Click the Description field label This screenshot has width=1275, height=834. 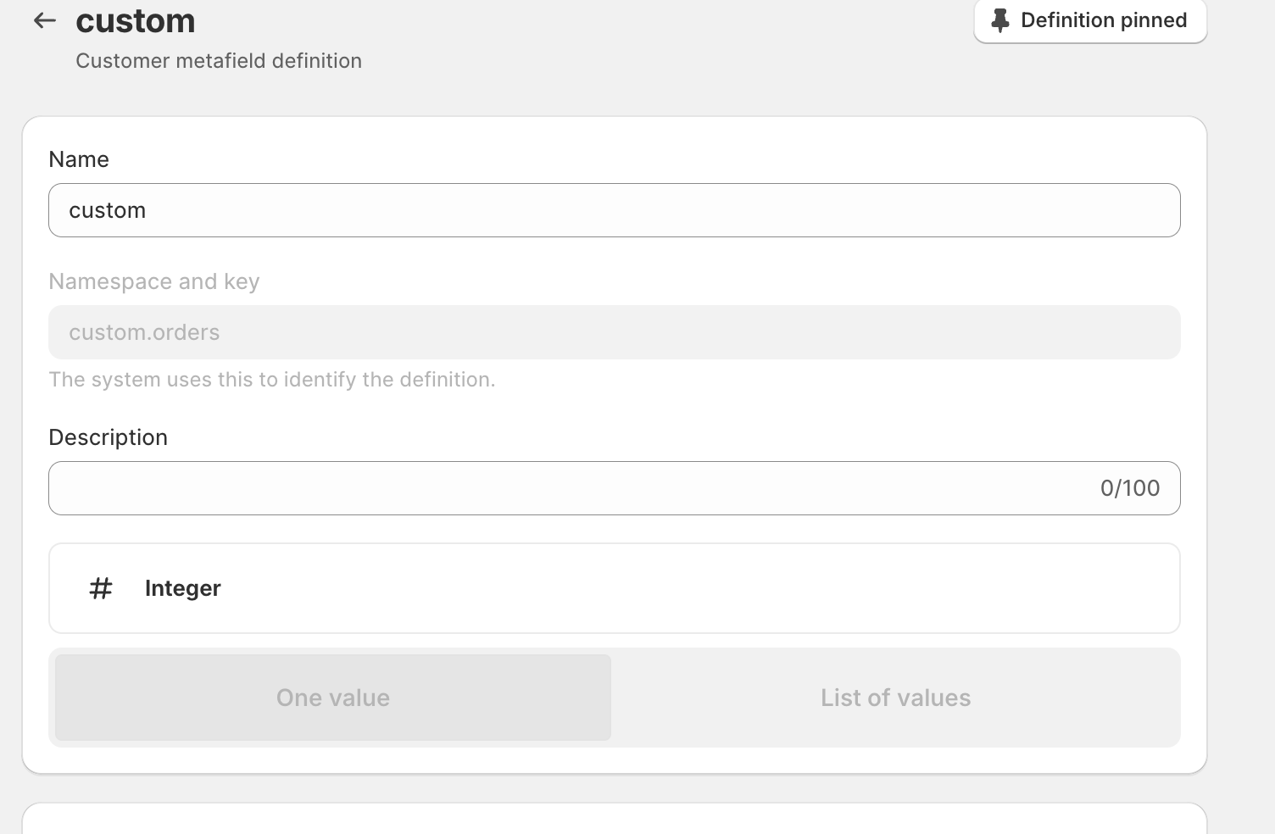108,437
